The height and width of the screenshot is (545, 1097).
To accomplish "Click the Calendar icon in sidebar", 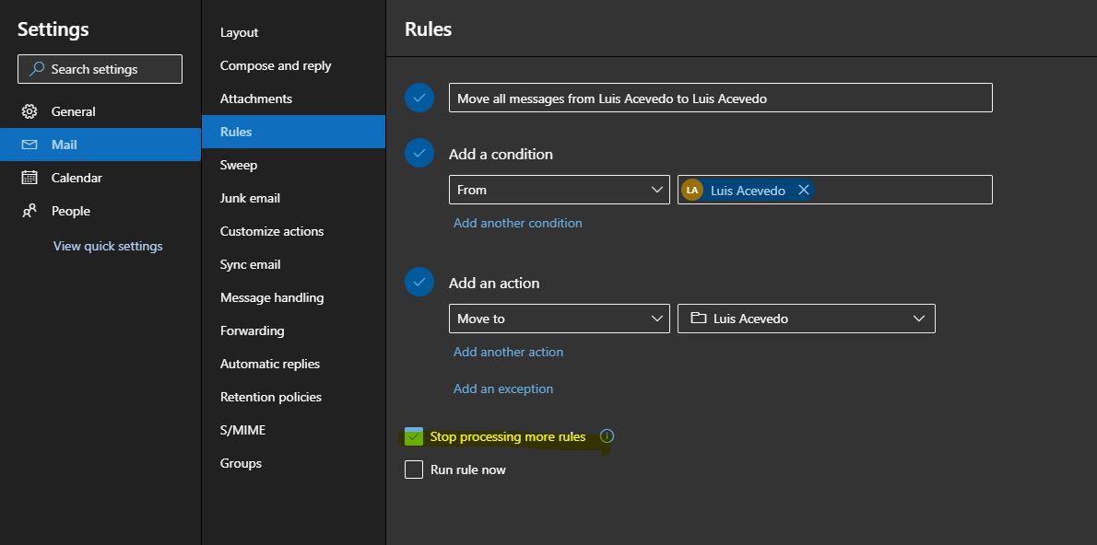I will [29, 178].
